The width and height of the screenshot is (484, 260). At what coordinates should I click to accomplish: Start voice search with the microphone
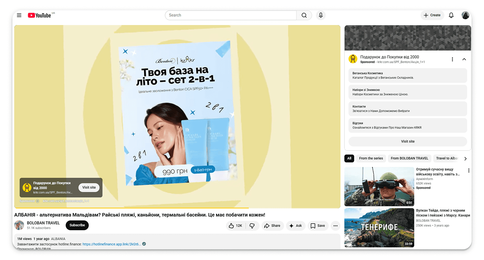pyautogui.click(x=321, y=15)
